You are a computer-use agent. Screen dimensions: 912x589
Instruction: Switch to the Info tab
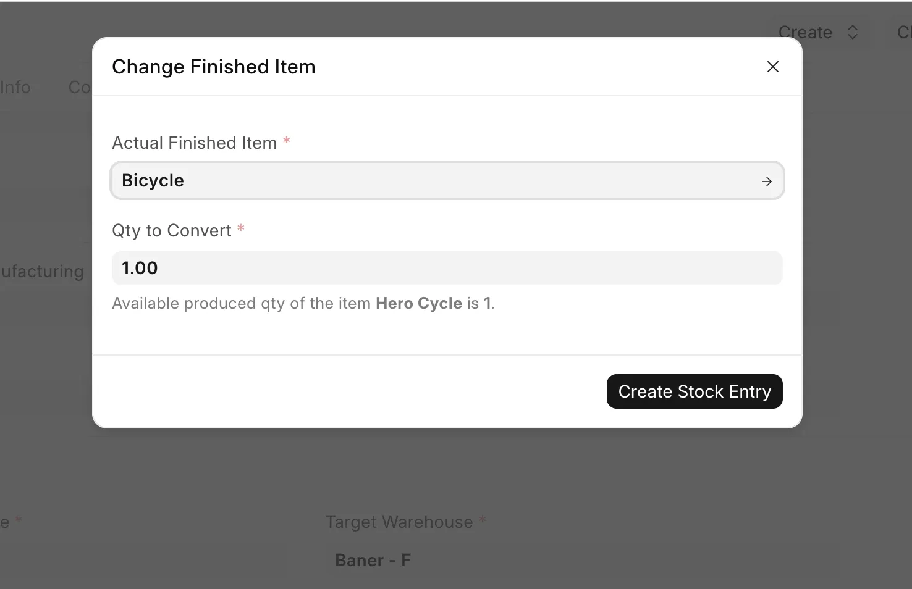point(15,87)
